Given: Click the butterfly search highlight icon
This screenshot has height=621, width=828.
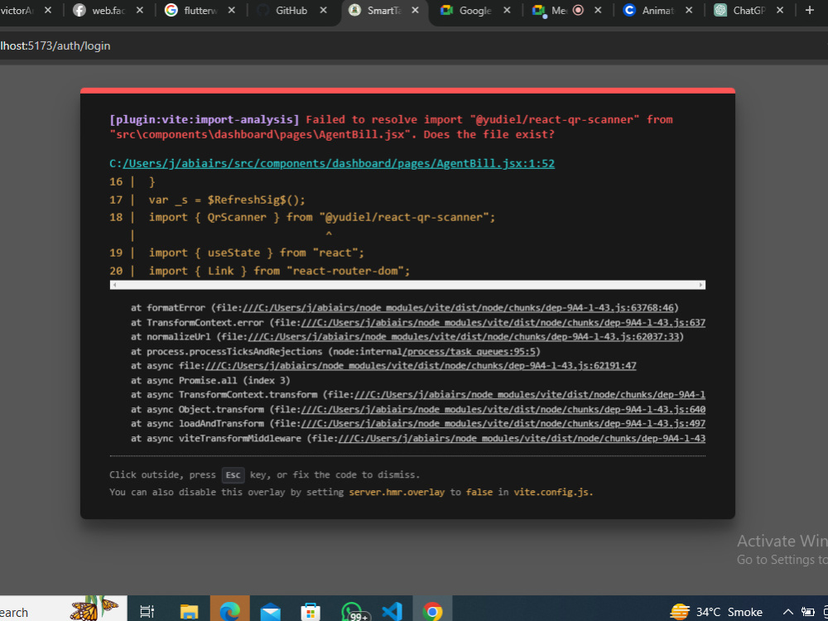Looking at the screenshot, I should pos(95,609).
